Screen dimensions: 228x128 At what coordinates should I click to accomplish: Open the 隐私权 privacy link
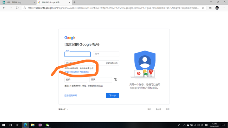tap(159, 109)
